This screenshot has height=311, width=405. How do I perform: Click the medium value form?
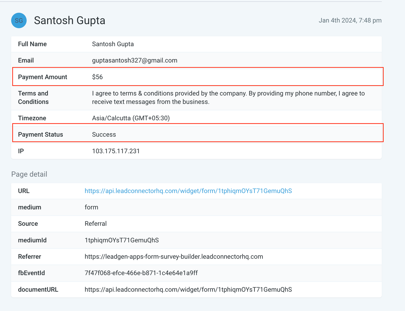click(x=91, y=208)
